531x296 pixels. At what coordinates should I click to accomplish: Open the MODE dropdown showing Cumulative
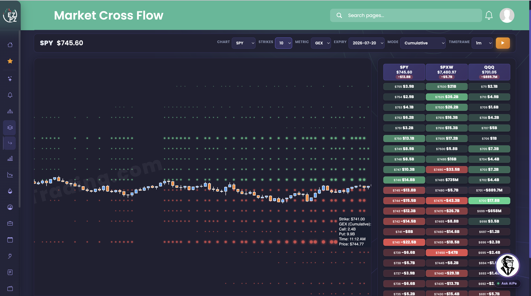click(x=423, y=43)
